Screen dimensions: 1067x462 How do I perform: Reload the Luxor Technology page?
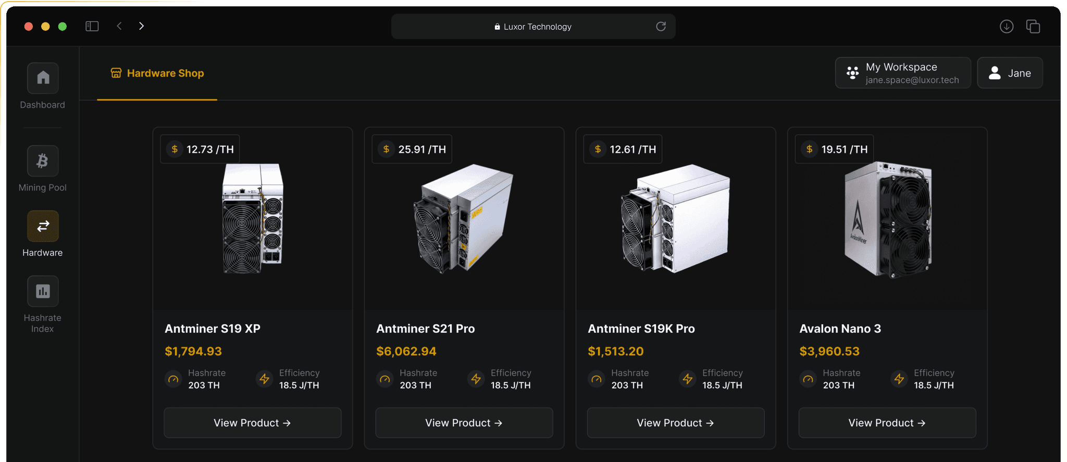coord(661,26)
